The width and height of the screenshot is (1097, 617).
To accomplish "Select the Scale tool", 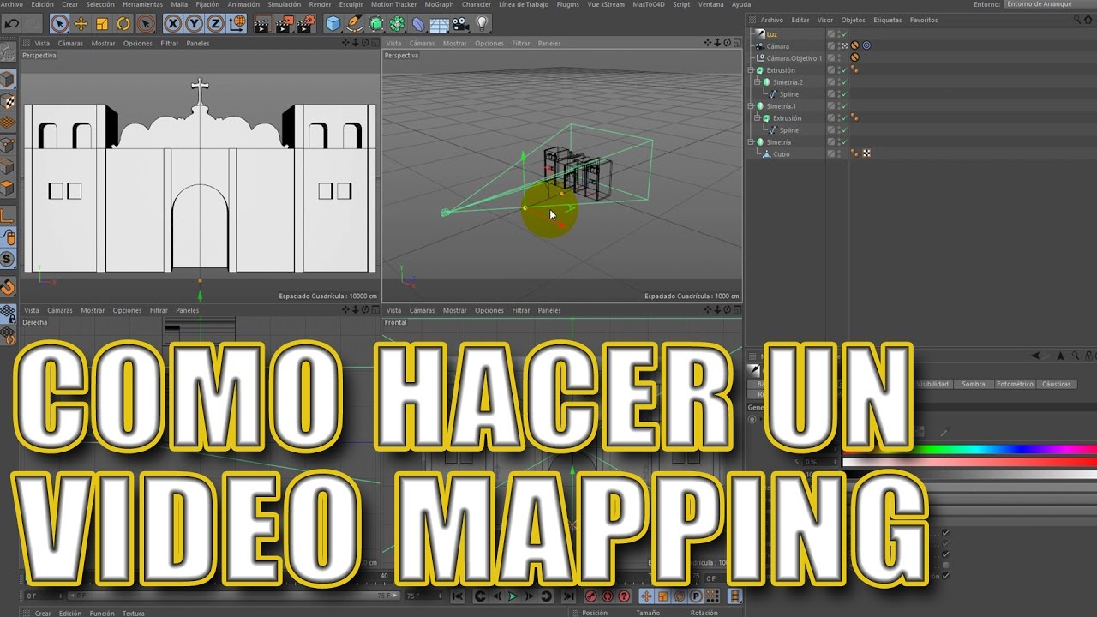I will [102, 24].
